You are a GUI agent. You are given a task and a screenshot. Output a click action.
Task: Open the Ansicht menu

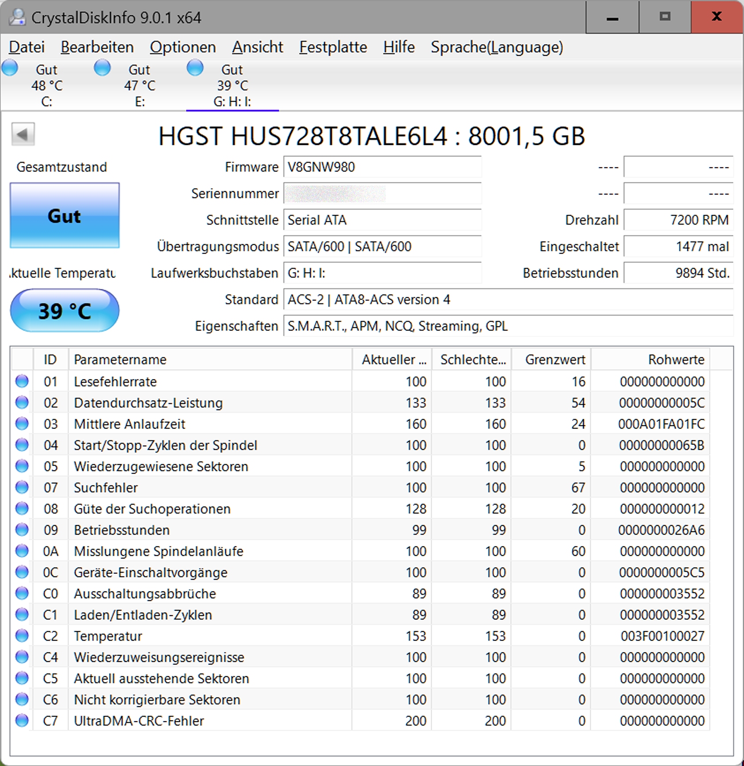(x=258, y=47)
